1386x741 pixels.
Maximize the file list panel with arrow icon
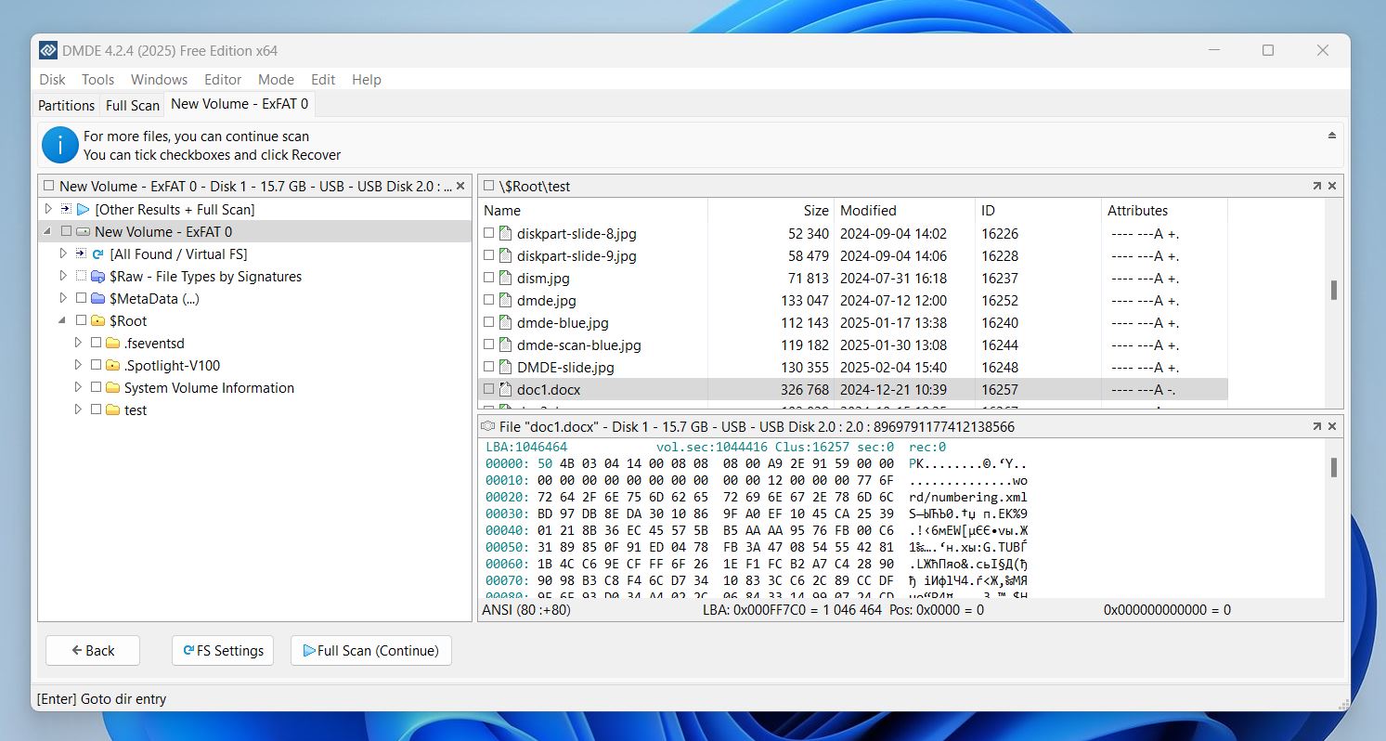pyautogui.click(x=1316, y=186)
